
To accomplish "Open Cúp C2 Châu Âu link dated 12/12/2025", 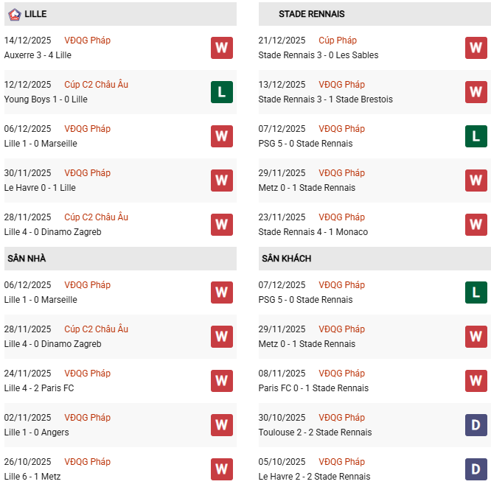I will point(96,85).
